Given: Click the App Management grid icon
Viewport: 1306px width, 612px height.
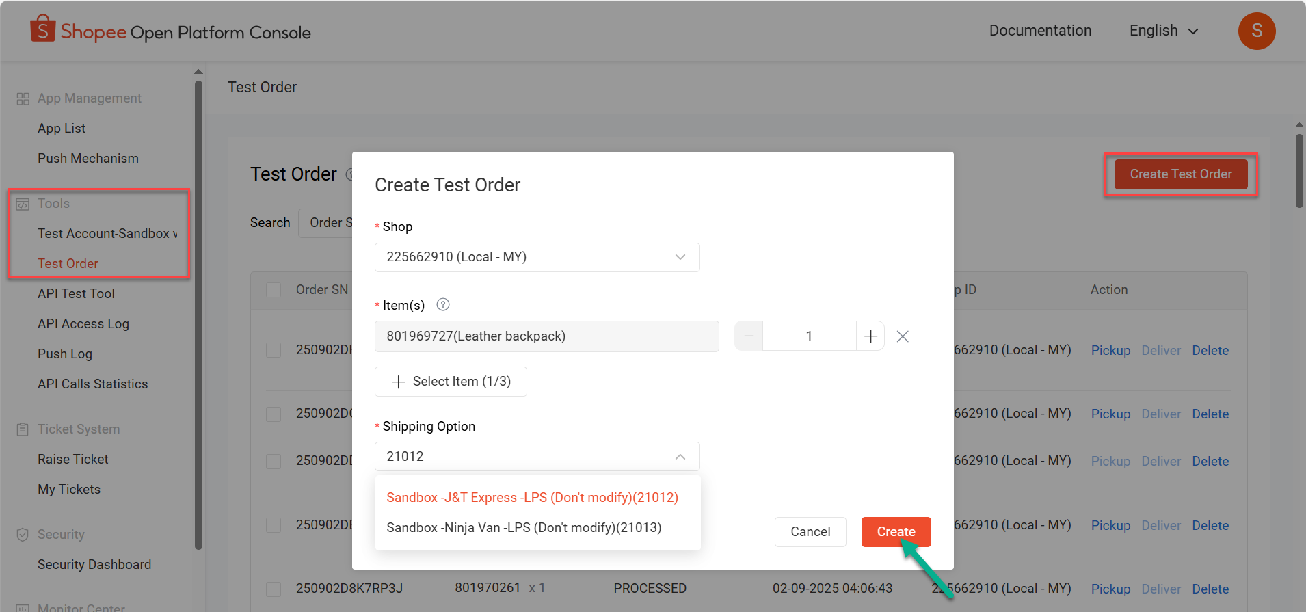Looking at the screenshot, I should 23,98.
